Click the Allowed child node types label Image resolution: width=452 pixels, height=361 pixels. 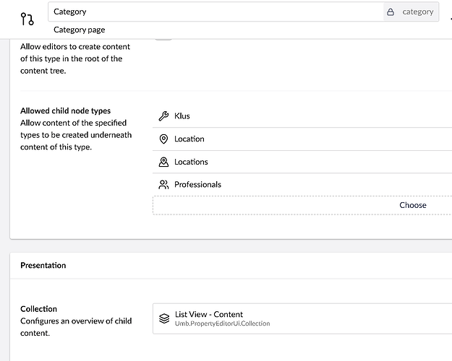click(x=65, y=110)
